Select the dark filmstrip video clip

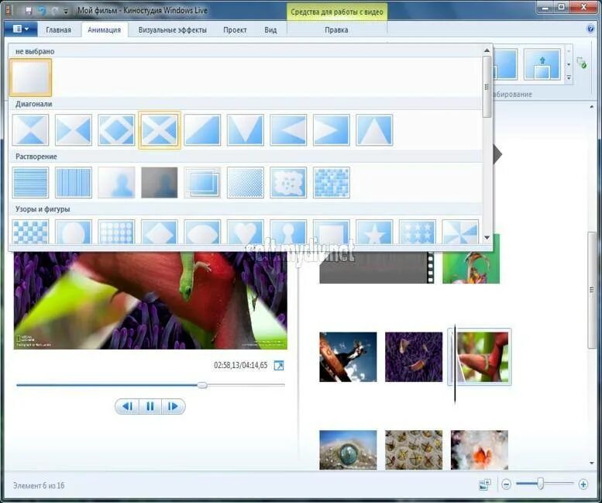click(x=377, y=267)
